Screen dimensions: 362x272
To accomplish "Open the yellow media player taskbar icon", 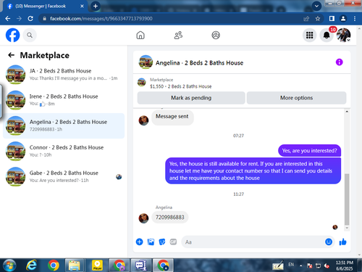I will (97, 265).
